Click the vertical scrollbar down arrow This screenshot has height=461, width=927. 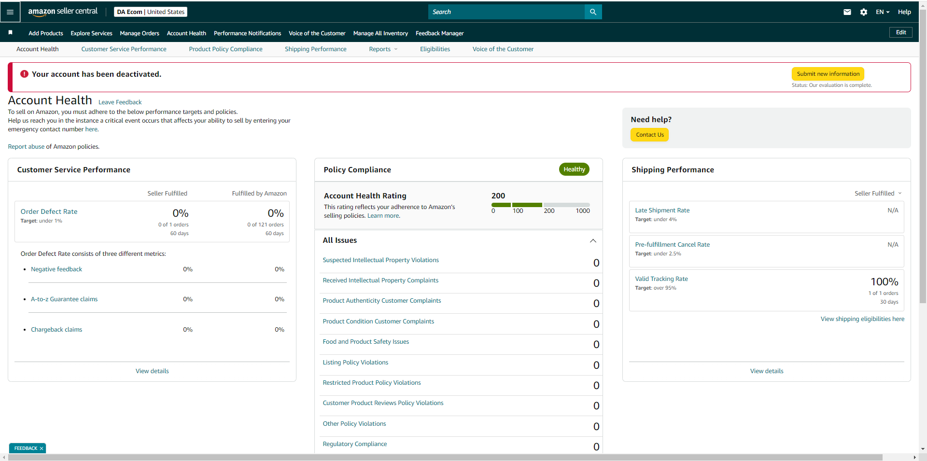pyautogui.click(x=923, y=449)
